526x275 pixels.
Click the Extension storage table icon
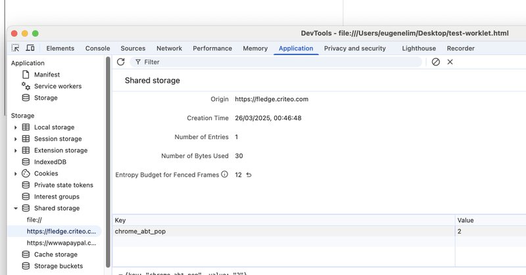26,150
